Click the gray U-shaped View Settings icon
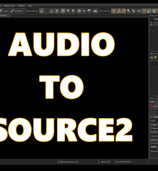This screenshot has width=158, height=171. coord(139,11)
